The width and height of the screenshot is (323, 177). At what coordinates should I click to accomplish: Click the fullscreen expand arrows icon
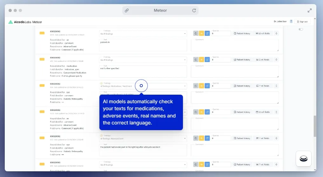(310, 10)
